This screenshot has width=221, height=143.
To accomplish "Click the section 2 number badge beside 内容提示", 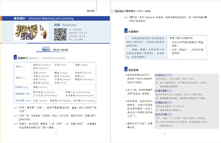I will [126, 32].
